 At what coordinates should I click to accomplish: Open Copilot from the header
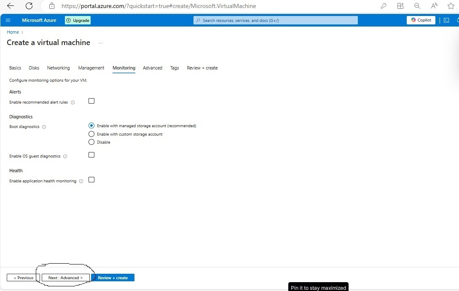click(x=421, y=20)
